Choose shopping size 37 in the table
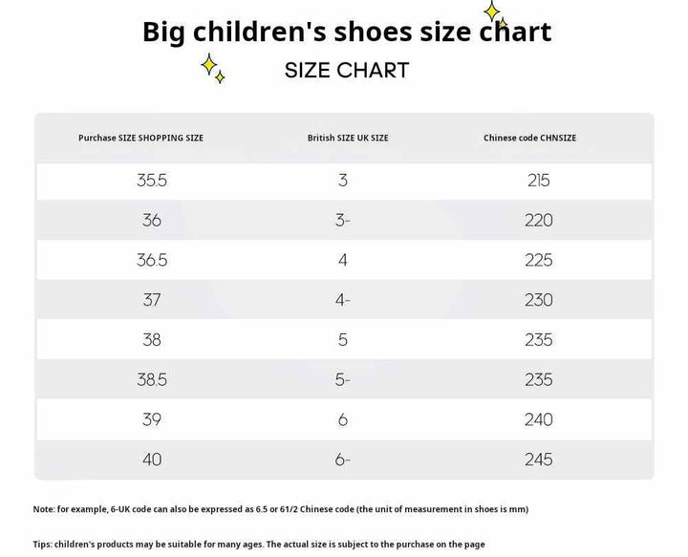The image size is (688, 557). click(x=152, y=300)
